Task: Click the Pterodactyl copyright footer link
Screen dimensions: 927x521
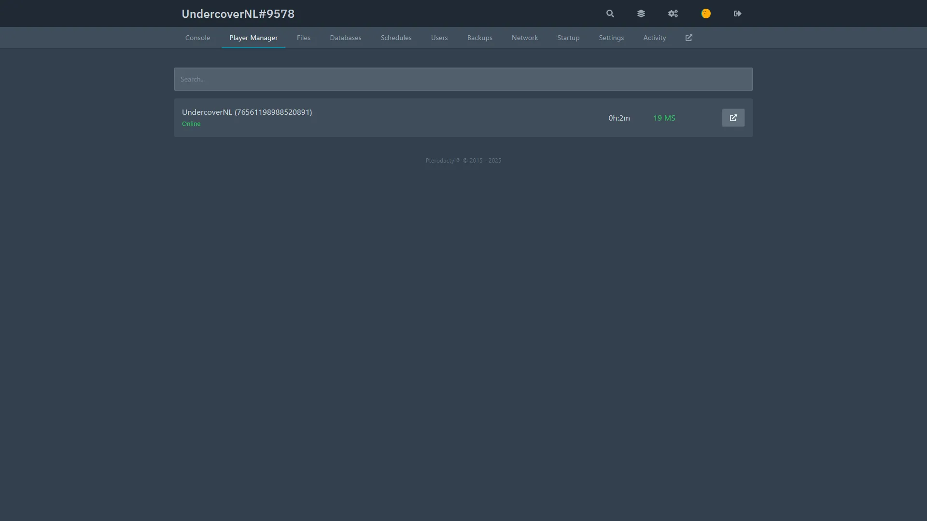Action: click(x=442, y=161)
